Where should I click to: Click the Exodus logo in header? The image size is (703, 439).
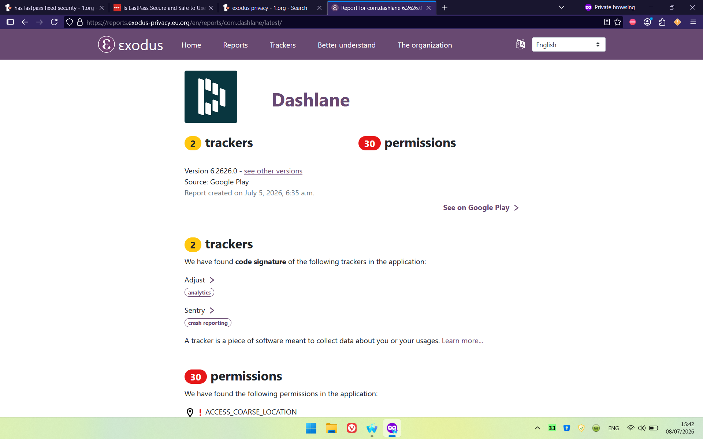(x=130, y=45)
